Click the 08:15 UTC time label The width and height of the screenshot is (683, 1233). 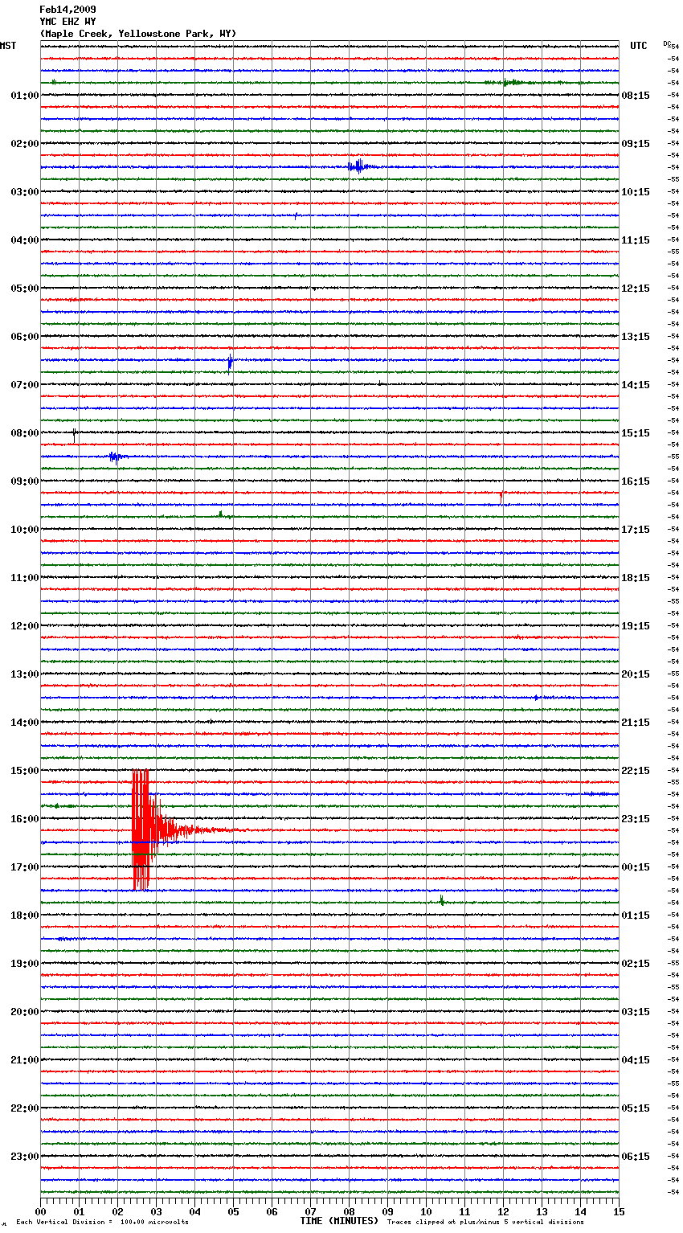click(636, 96)
